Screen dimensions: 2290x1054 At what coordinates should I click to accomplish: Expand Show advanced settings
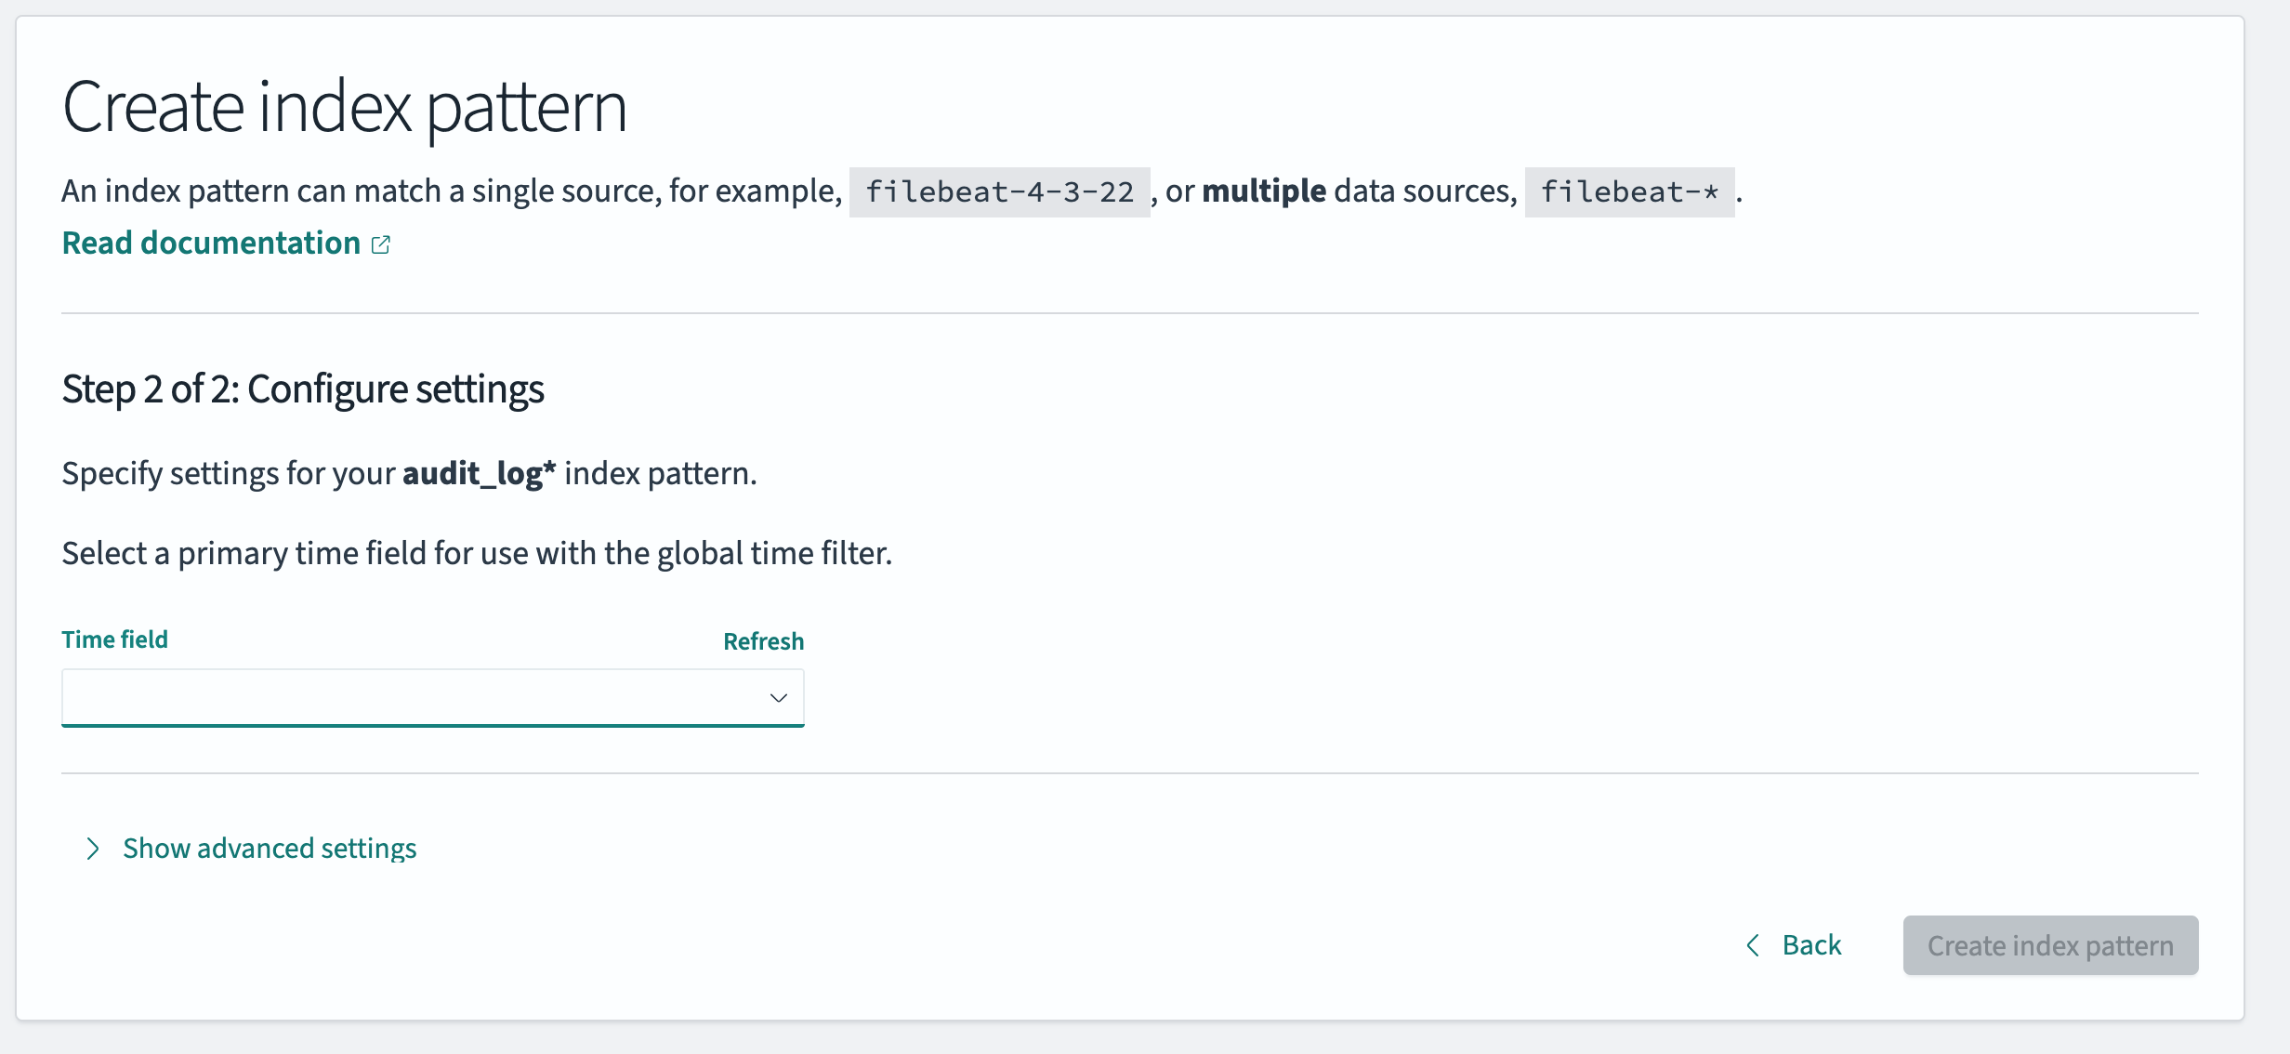click(270, 848)
